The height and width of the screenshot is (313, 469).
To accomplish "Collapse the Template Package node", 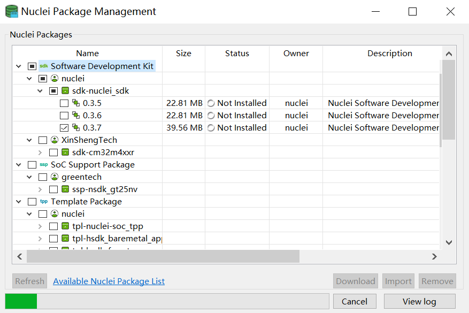I will [x=19, y=201].
